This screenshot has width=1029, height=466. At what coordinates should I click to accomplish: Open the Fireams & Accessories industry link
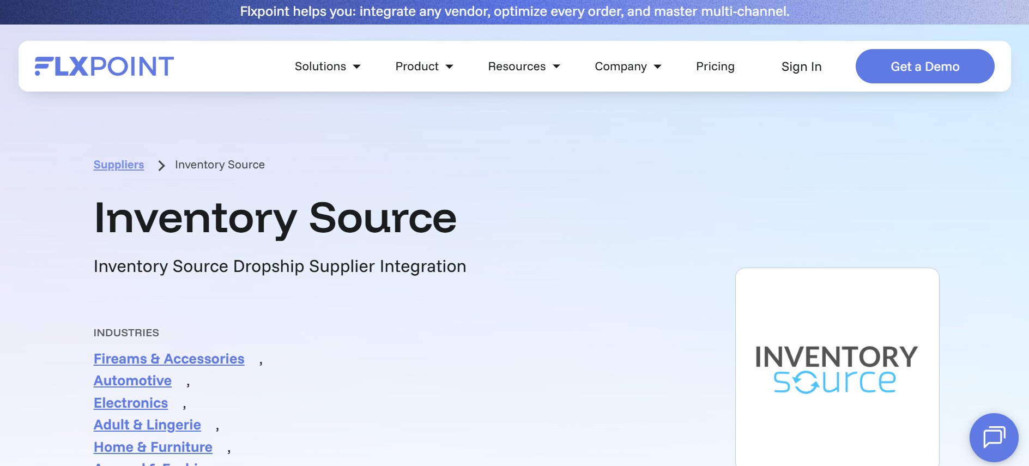click(169, 359)
